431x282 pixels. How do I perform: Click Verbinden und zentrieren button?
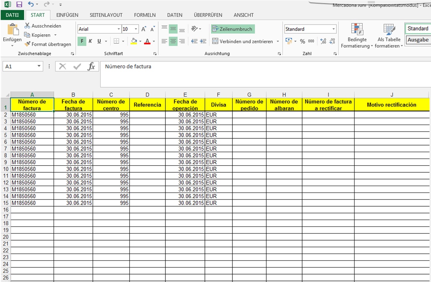pos(243,41)
